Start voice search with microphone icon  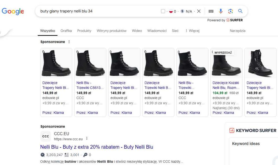(x=221, y=11)
